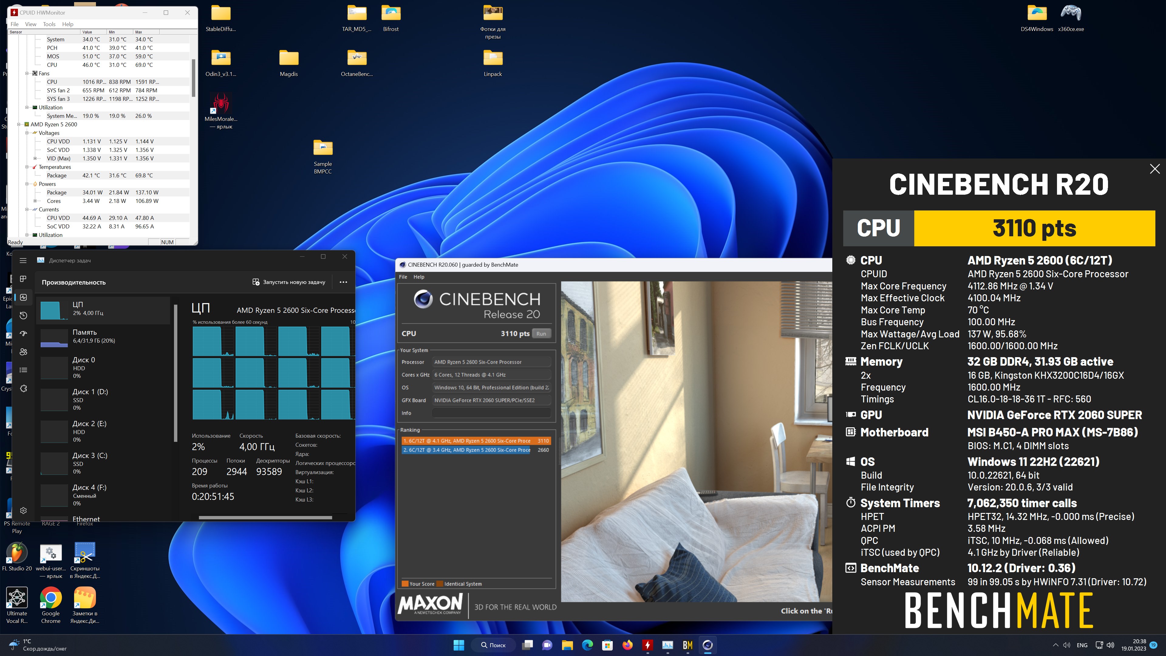Click Запустить новую задачу in Task Manager
Viewport: 1166px width, 656px height.
click(x=289, y=282)
